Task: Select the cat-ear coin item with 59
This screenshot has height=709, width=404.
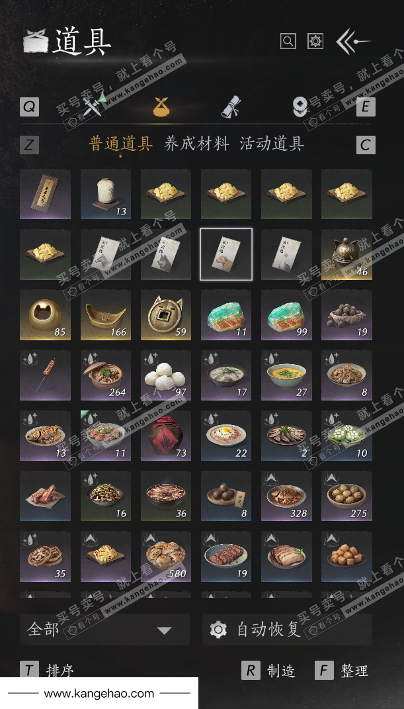Action: click(166, 314)
